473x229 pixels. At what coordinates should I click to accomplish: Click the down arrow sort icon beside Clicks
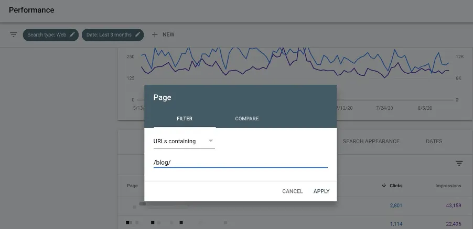[384, 186]
